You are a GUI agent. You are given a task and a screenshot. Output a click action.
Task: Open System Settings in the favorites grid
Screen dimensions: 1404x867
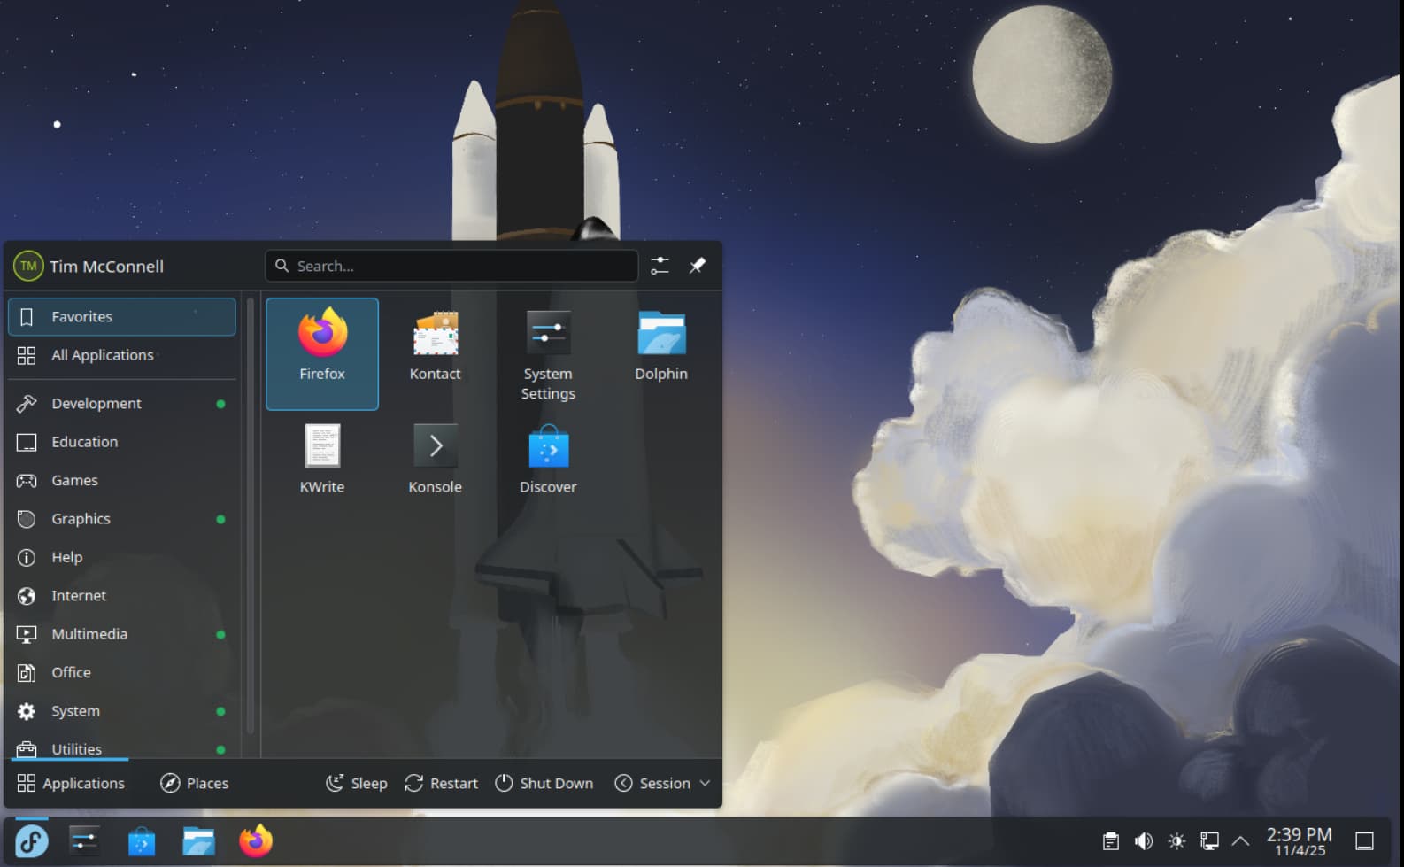click(x=548, y=354)
